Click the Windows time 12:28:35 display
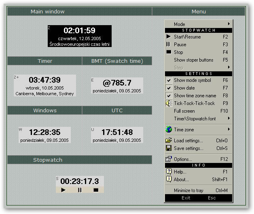 (45, 132)
